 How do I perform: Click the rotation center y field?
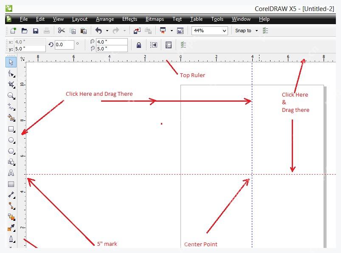point(112,49)
